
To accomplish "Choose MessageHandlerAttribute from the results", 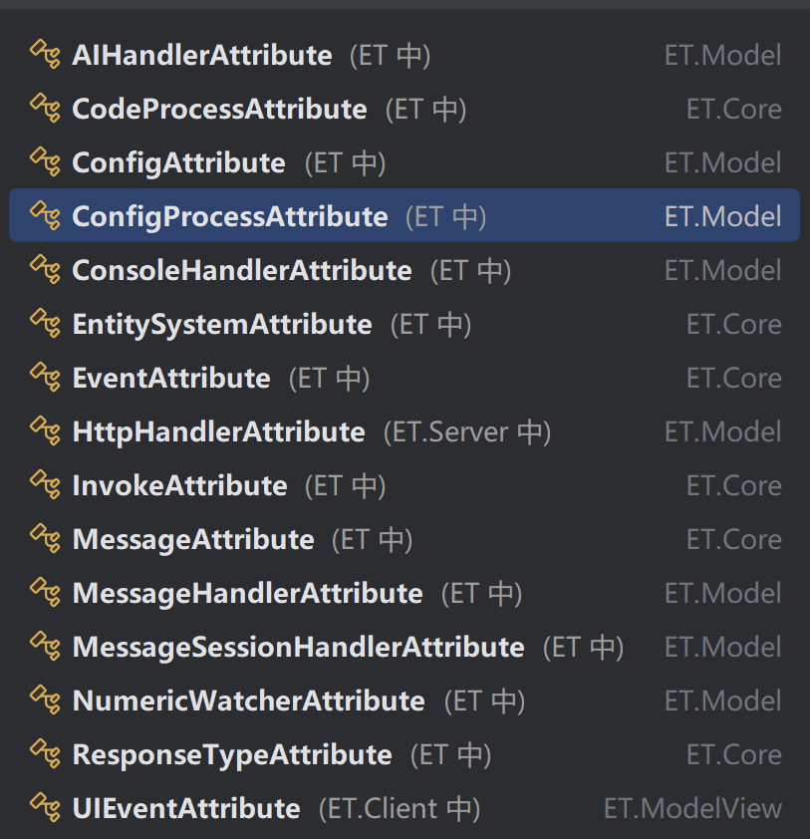I will tap(248, 593).
